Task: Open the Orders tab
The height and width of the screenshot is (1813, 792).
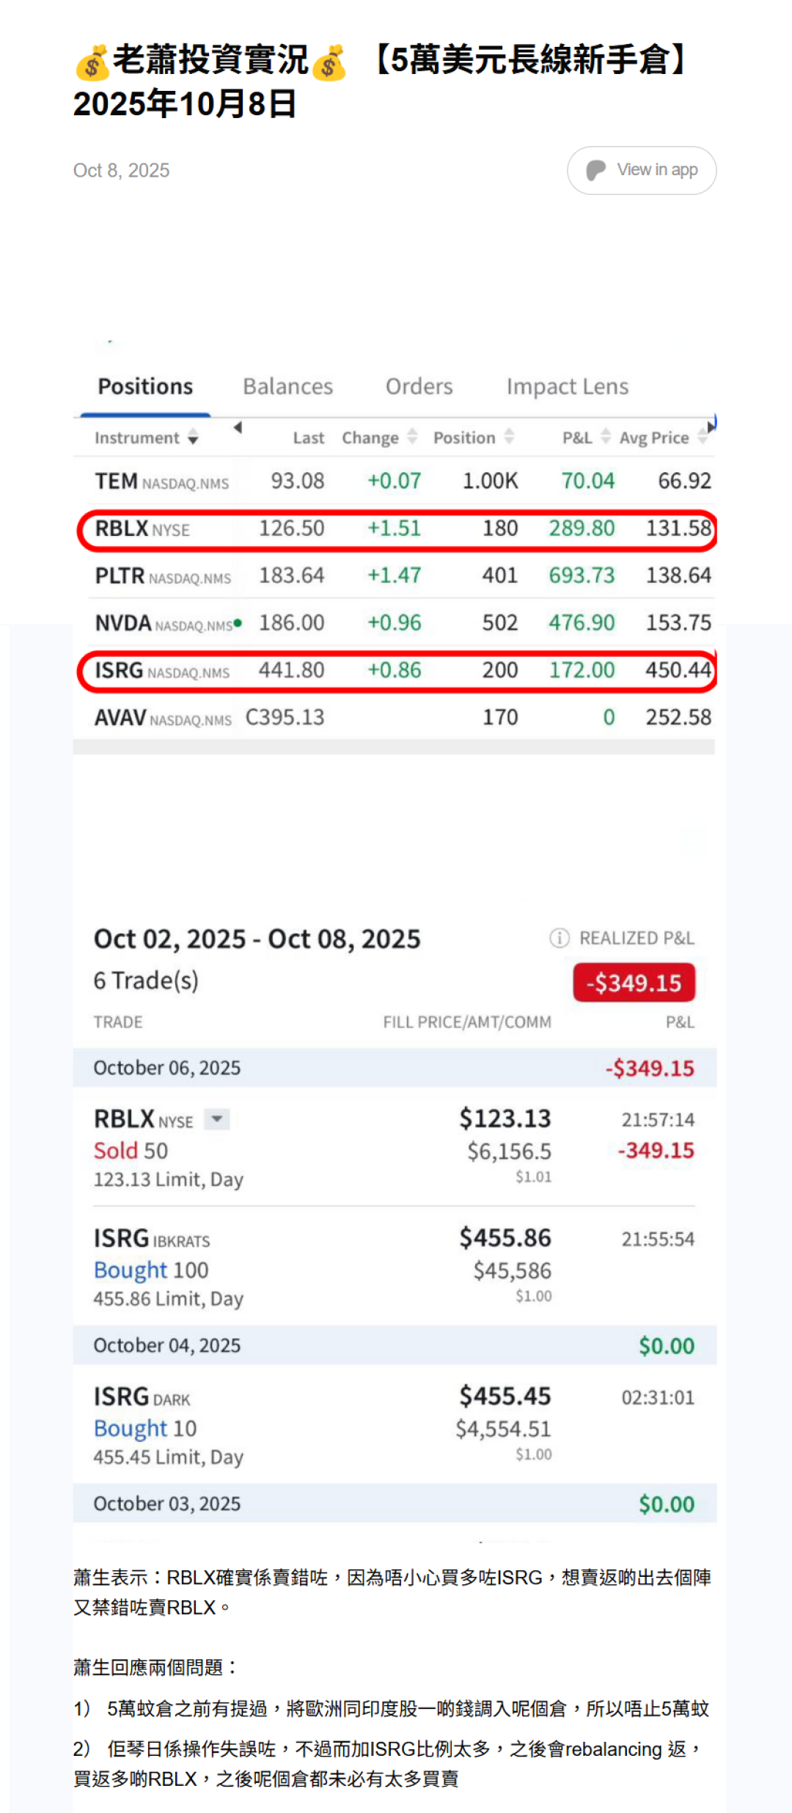Action: [419, 386]
